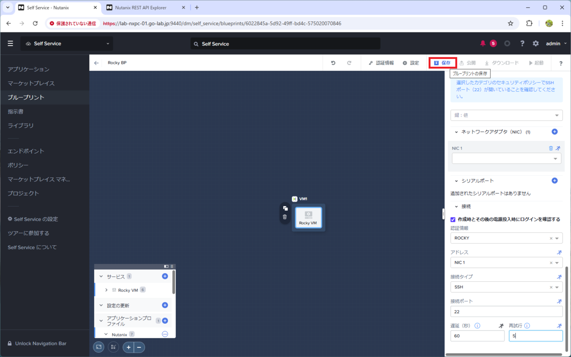Go to マーケットプレイス in the sidebar
The width and height of the screenshot is (571, 357).
(x=31, y=83)
